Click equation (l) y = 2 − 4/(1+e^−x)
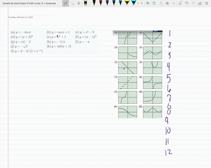This screenshot has height=168, width=211. 26,51
